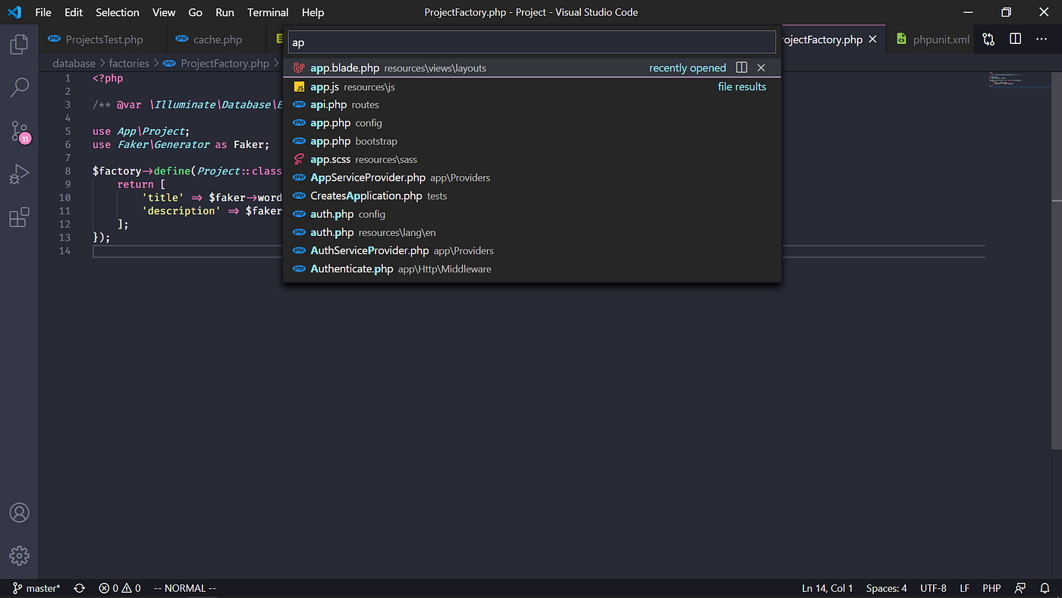Image resolution: width=1062 pixels, height=598 pixels.
Task: Click the Open Changes compare icon
Action: click(x=988, y=39)
